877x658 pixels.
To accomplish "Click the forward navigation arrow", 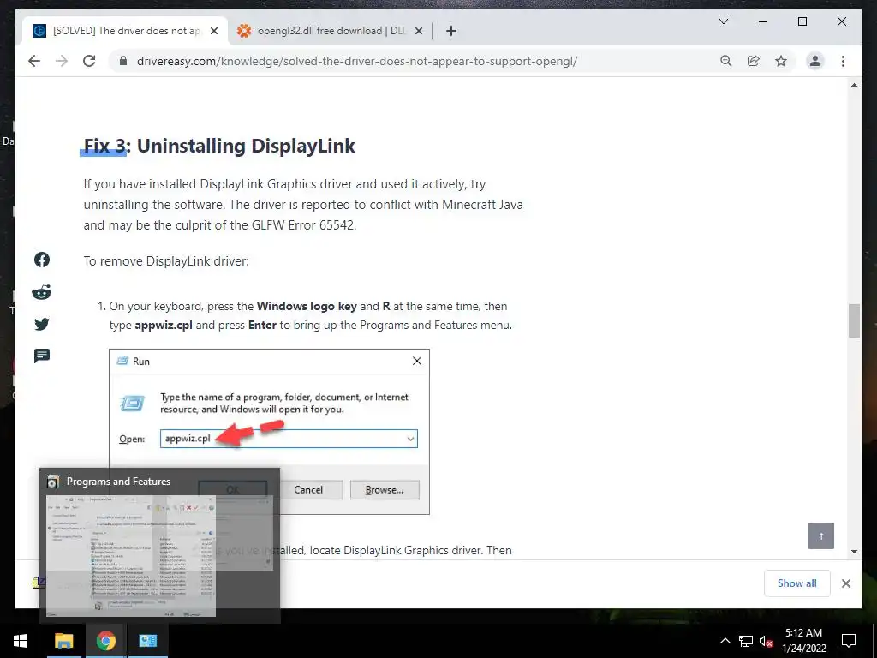I will point(62,61).
